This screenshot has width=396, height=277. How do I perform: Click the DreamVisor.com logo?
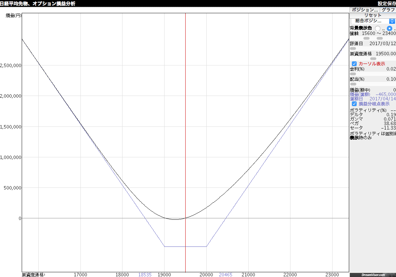pyautogui.click(x=373, y=275)
